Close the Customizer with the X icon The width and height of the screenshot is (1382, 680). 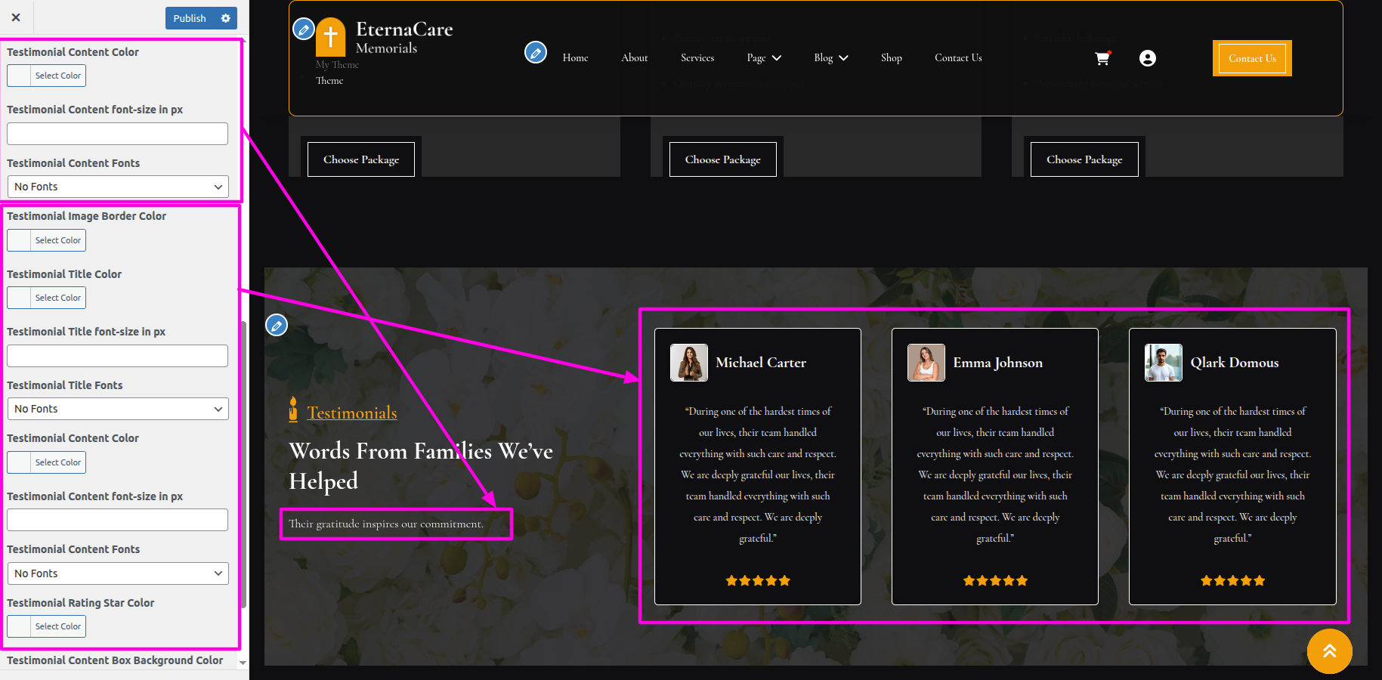(x=16, y=17)
